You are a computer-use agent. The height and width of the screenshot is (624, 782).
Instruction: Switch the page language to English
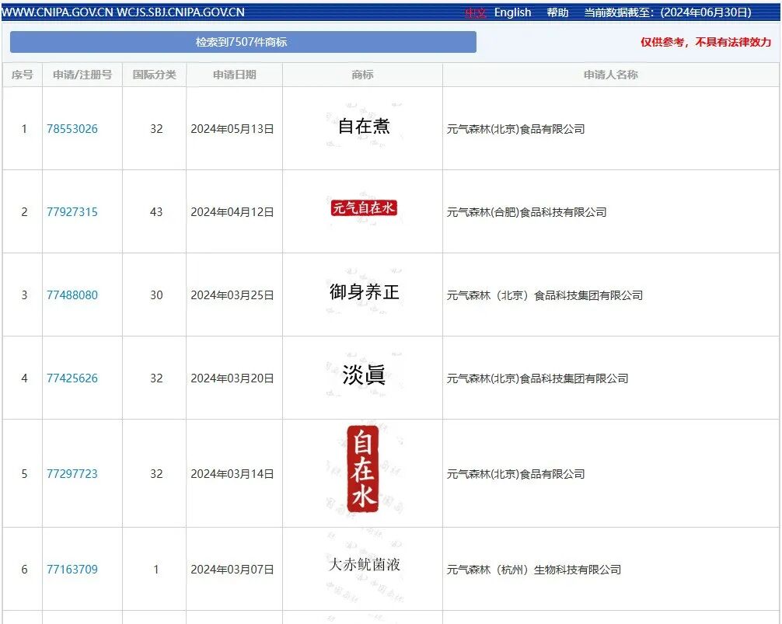pyautogui.click(x=512, y=12)
